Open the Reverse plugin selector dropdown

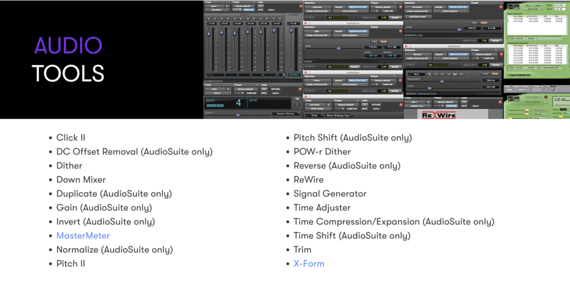pos(418,54)
